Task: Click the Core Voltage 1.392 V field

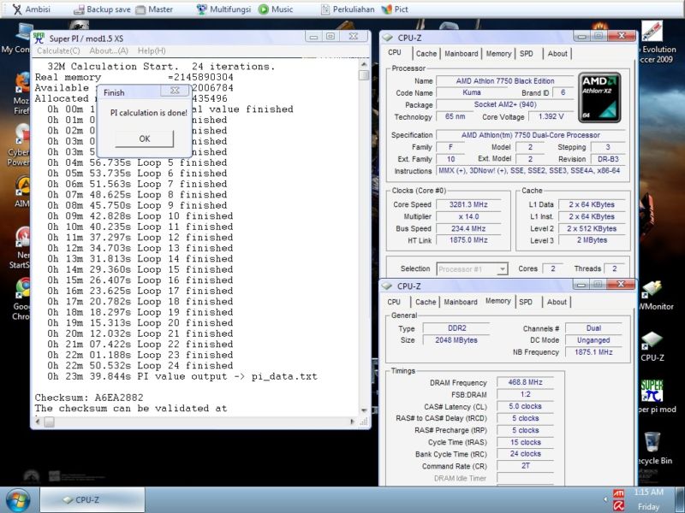Action: click(551, 116)
